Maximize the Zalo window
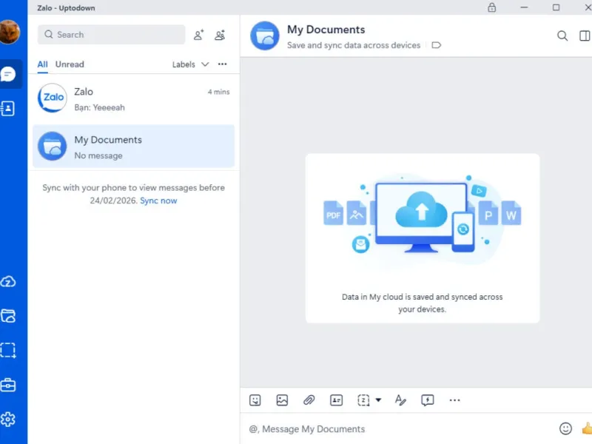Image resolution: width=592 pixels, height=444 pixels. pyautogui.click(x=556, y=7)
